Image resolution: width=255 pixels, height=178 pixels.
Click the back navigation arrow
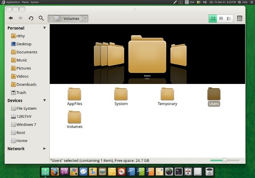click(x=11, y=18)
